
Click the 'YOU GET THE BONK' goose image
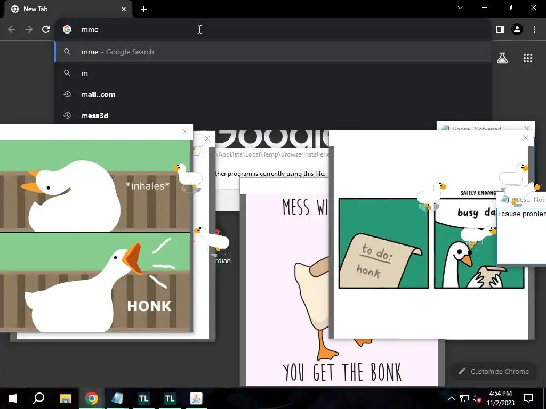coord(342,289)
